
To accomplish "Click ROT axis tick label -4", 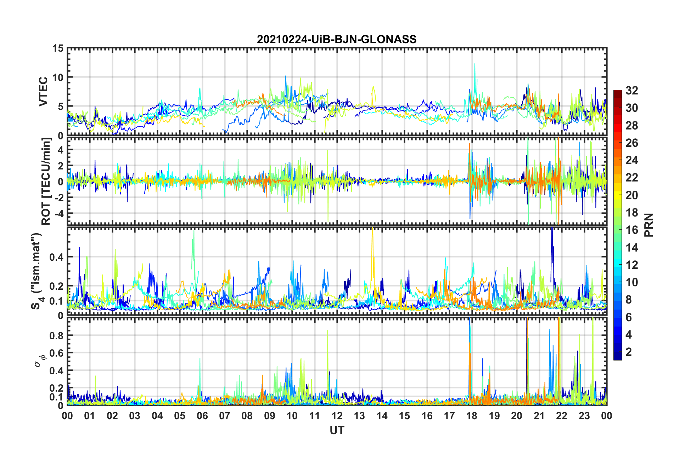I will 59,214.
